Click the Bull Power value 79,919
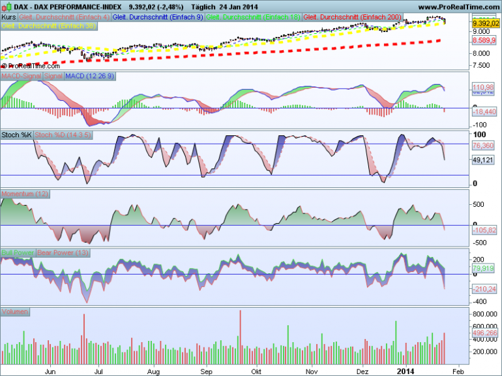 coord(484,269)
